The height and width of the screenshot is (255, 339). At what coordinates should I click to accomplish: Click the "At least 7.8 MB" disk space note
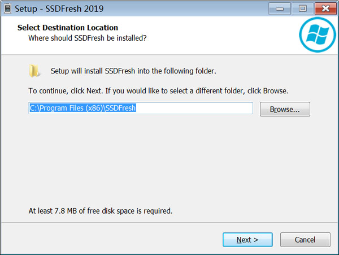(x=101, y=211)
